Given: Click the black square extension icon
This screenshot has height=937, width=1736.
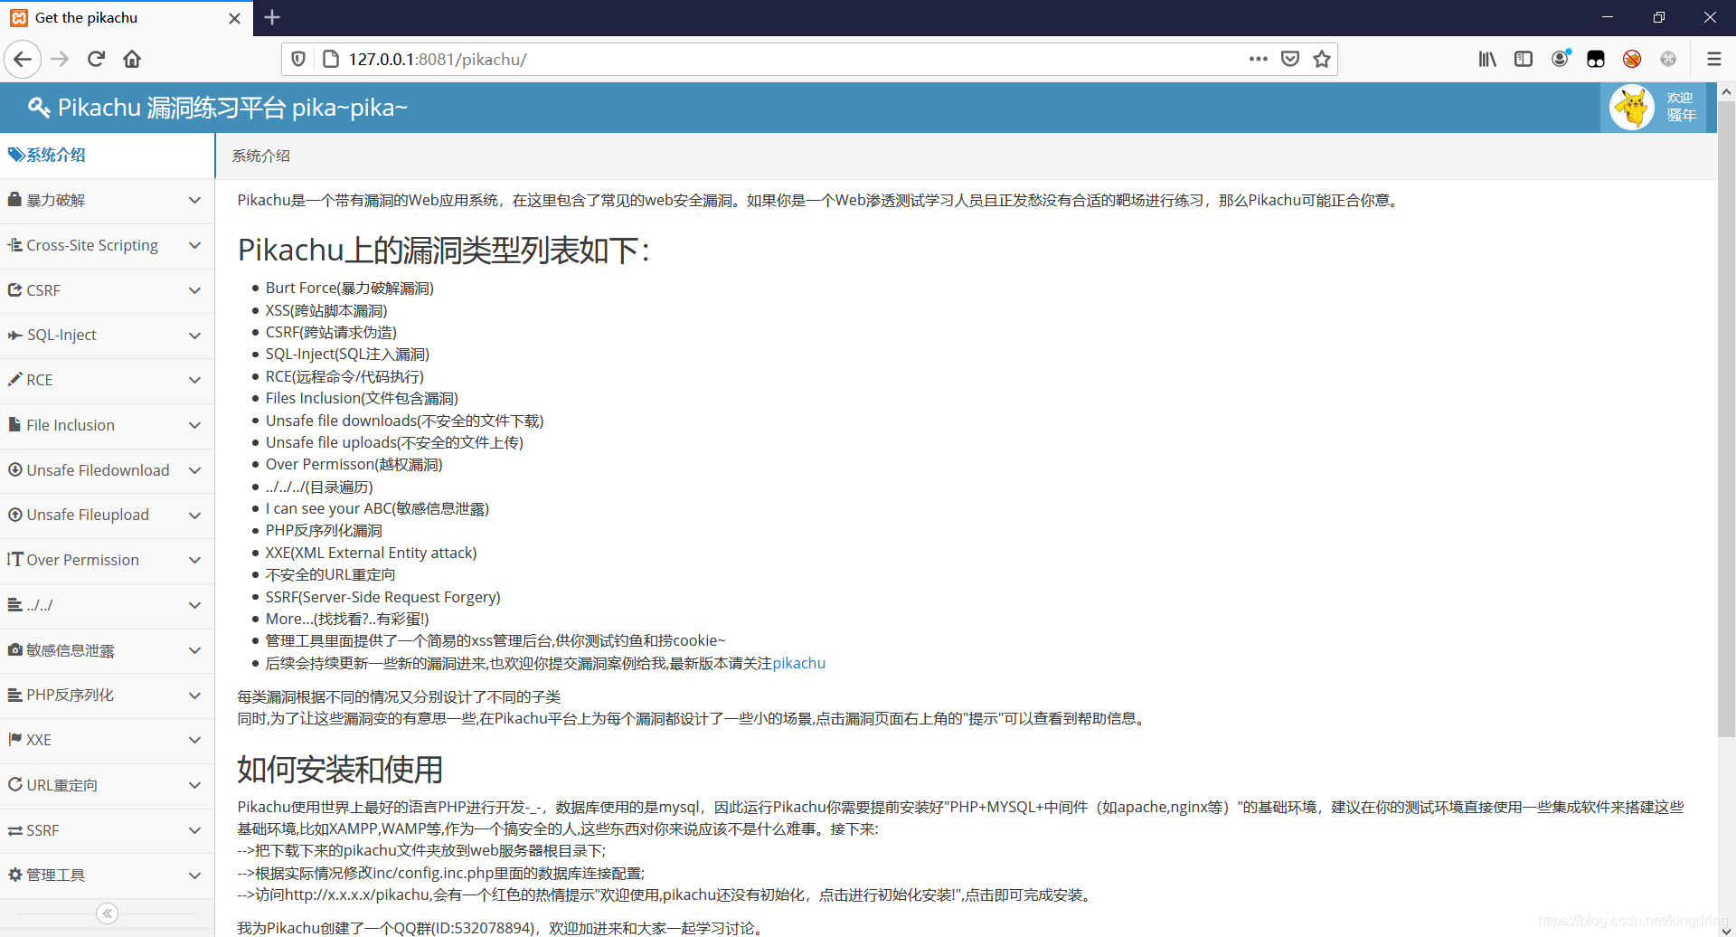Looking at the screenshot, I should pyautogui.click(x=1596, y=59).
